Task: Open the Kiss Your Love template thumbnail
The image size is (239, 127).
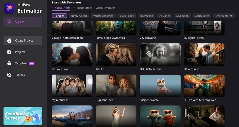Action: pyautogui.click(x=72, y=55)
